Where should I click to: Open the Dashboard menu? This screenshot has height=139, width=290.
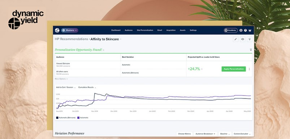pyautogui.click(x=116, y=30)
